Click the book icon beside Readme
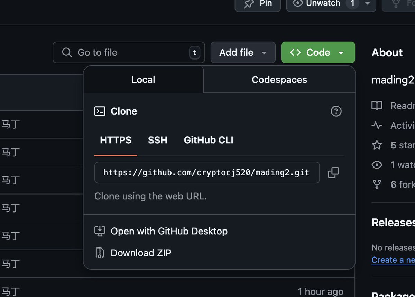The image size is (415, 297). [x=377, y=106]
